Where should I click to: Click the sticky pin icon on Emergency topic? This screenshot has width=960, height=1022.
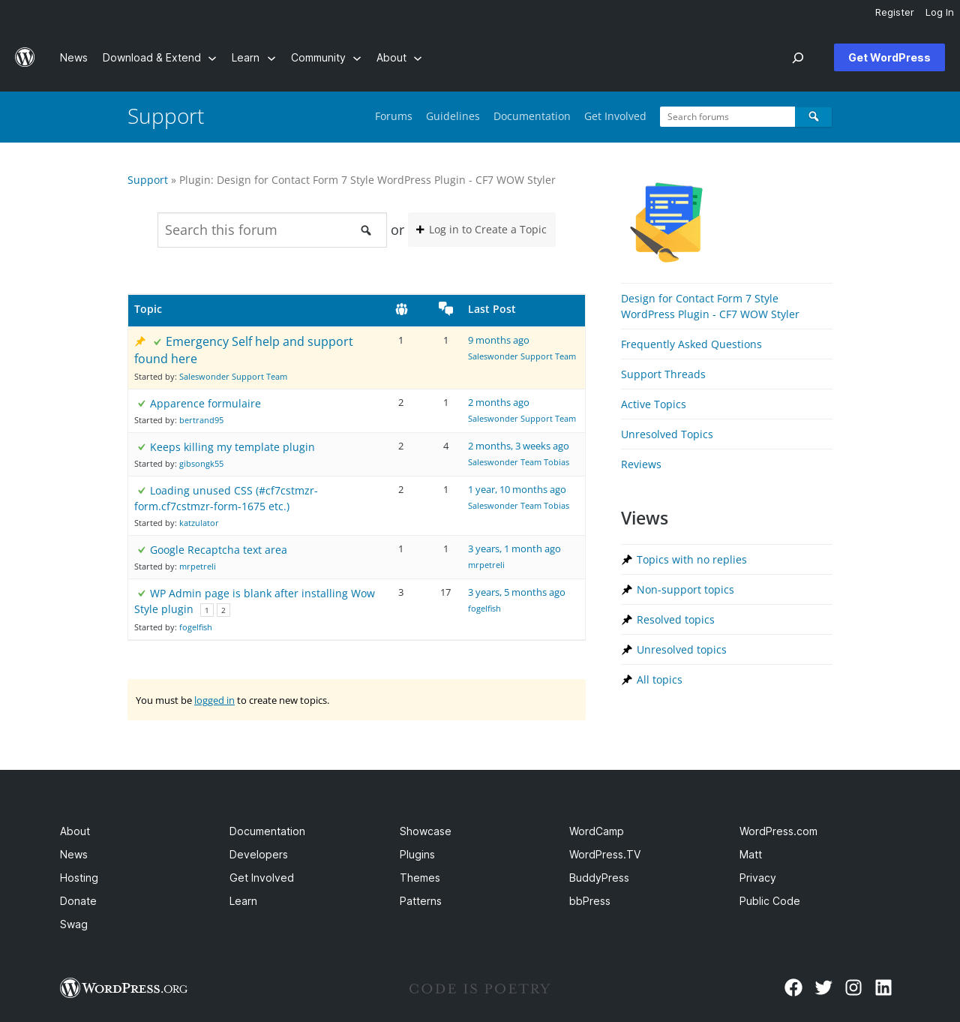click(x=140, y=341)
